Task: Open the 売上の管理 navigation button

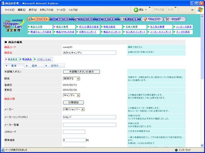Action: 129,19
